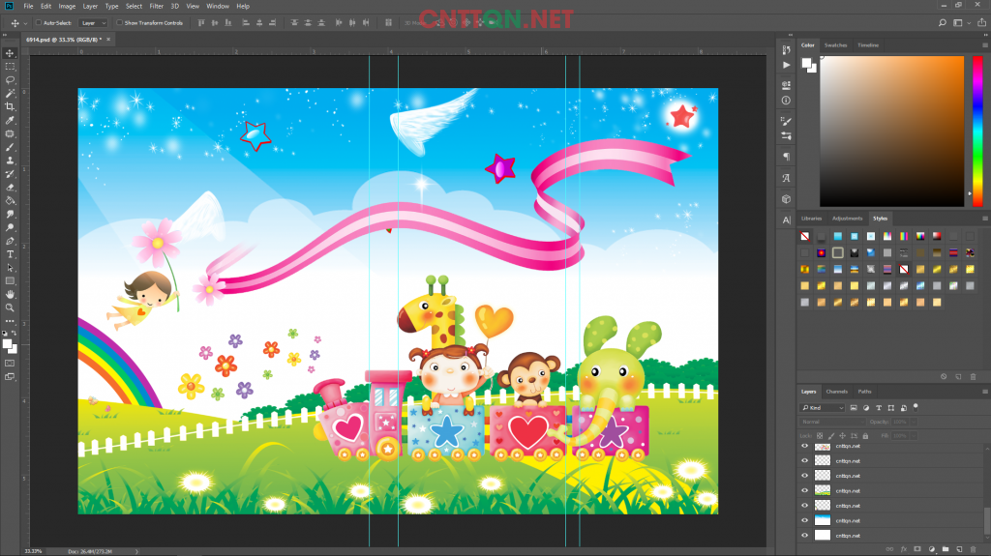The height and width of the screenshot is (556, 991).
Task: Open the Window menu
Action: [x=218, y=7]
